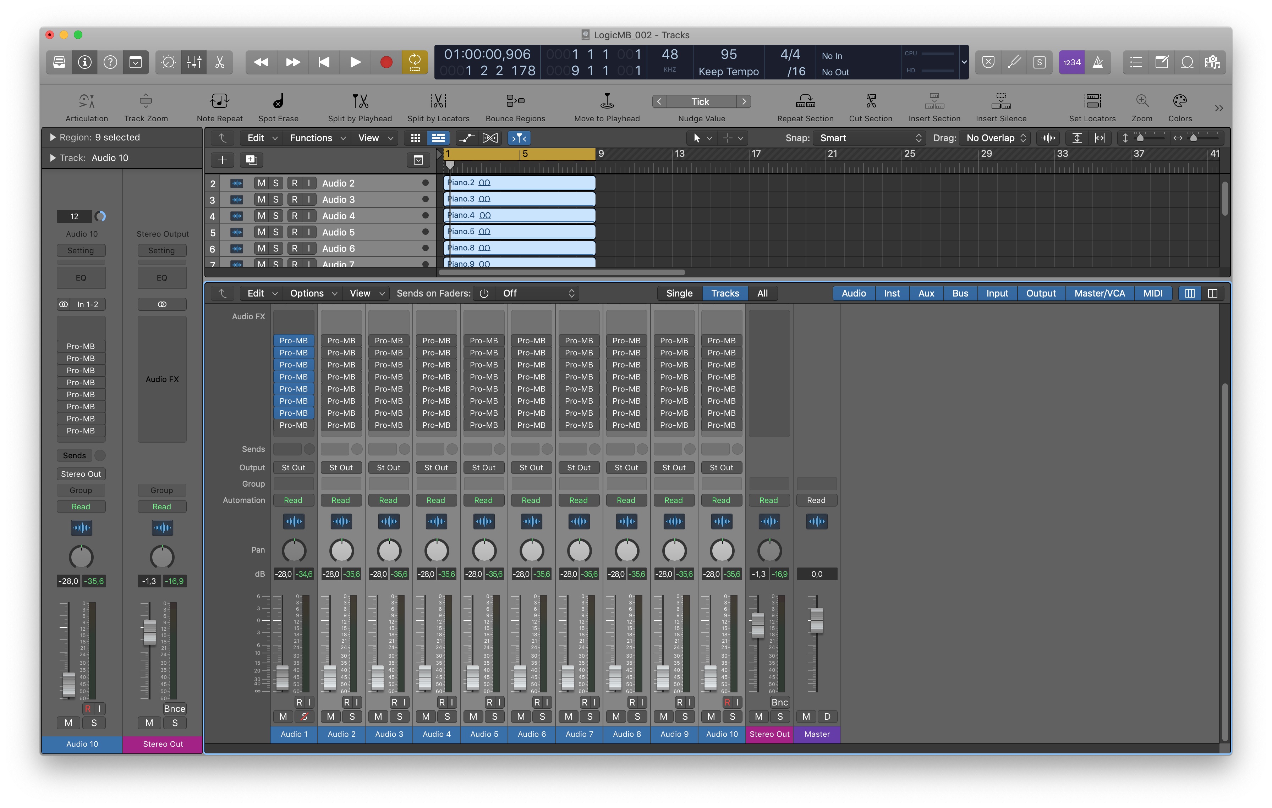Switch mixer to All view
The height and width of the screenshot is (808, 1272).
pos(762,293)
